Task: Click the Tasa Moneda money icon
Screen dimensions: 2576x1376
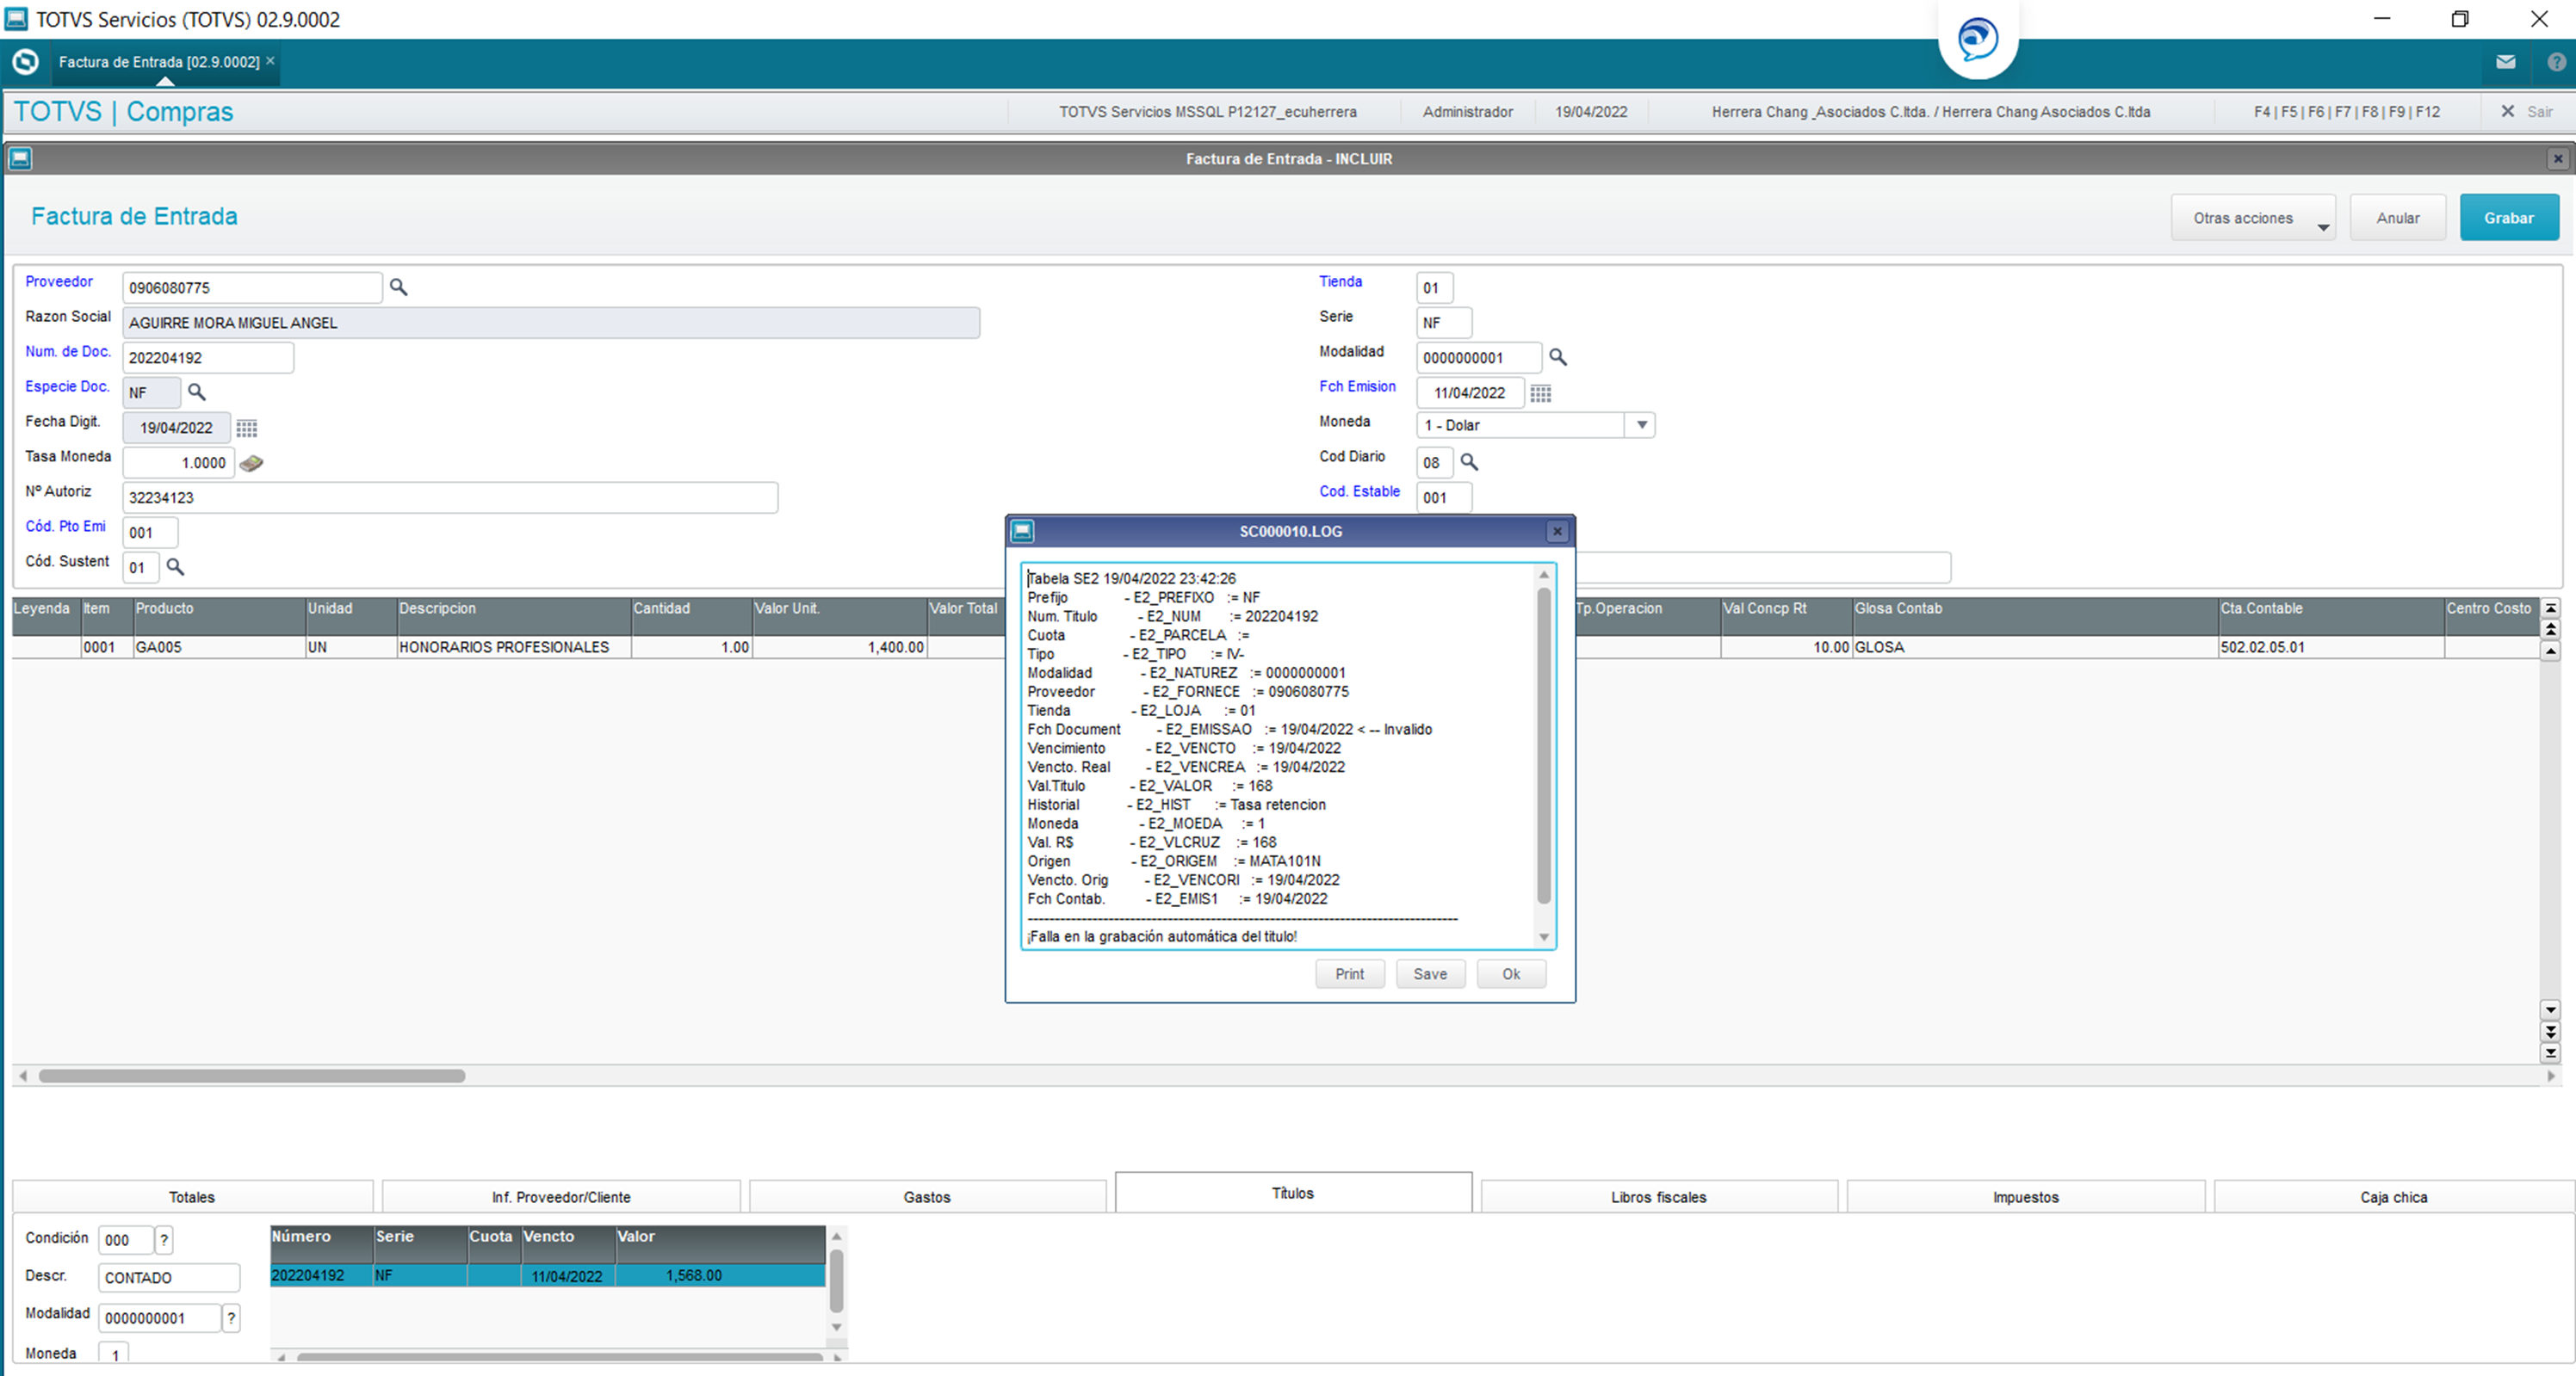Action: (x=252, y=463)
